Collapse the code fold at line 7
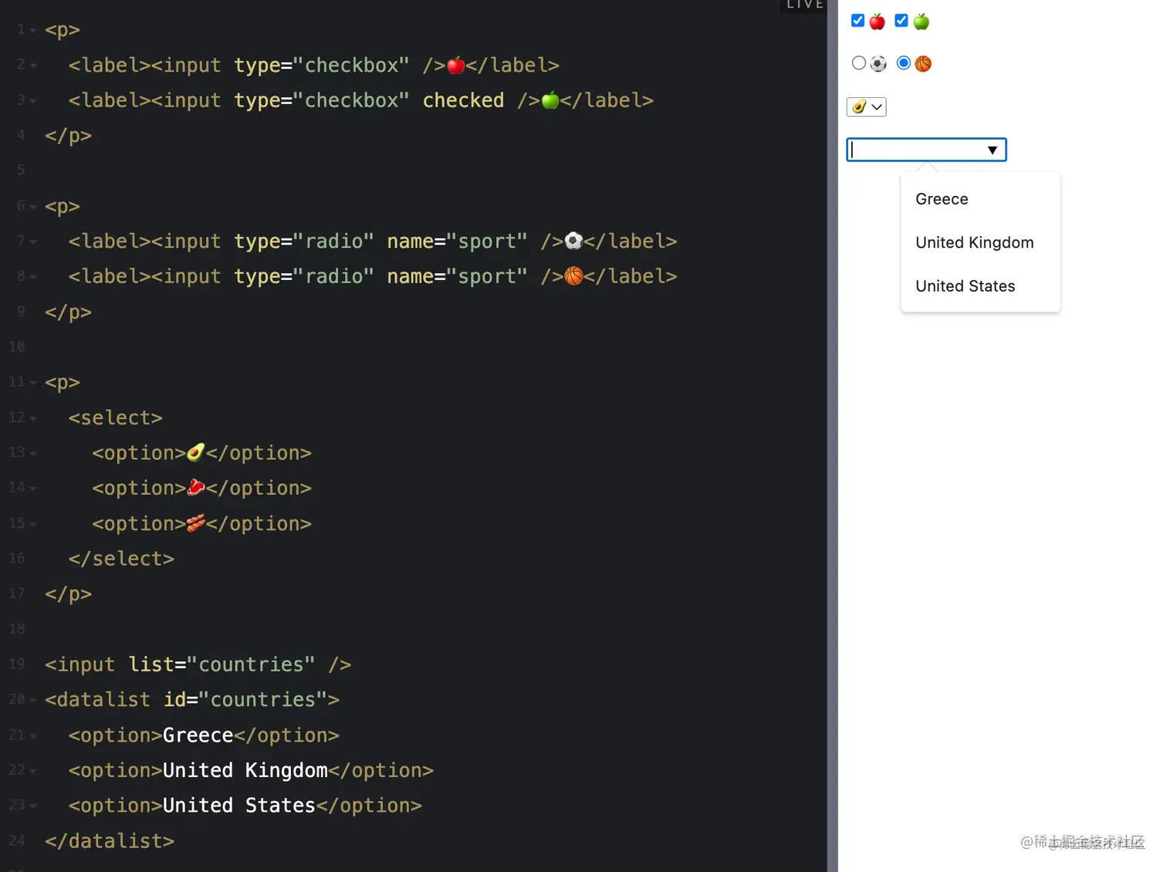Screen dimensions: 1167x872 [x=33, y=242]
